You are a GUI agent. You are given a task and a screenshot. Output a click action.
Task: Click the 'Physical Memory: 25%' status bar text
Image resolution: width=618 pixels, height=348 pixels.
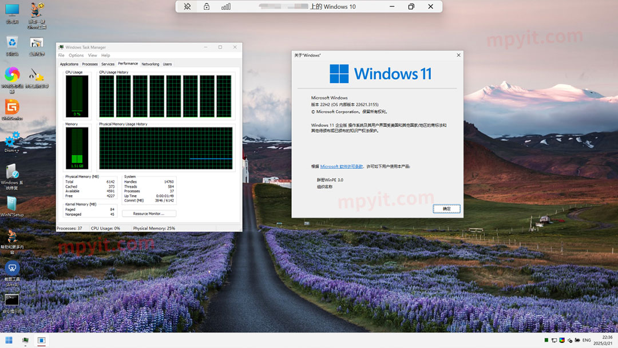tap(154, 228)
